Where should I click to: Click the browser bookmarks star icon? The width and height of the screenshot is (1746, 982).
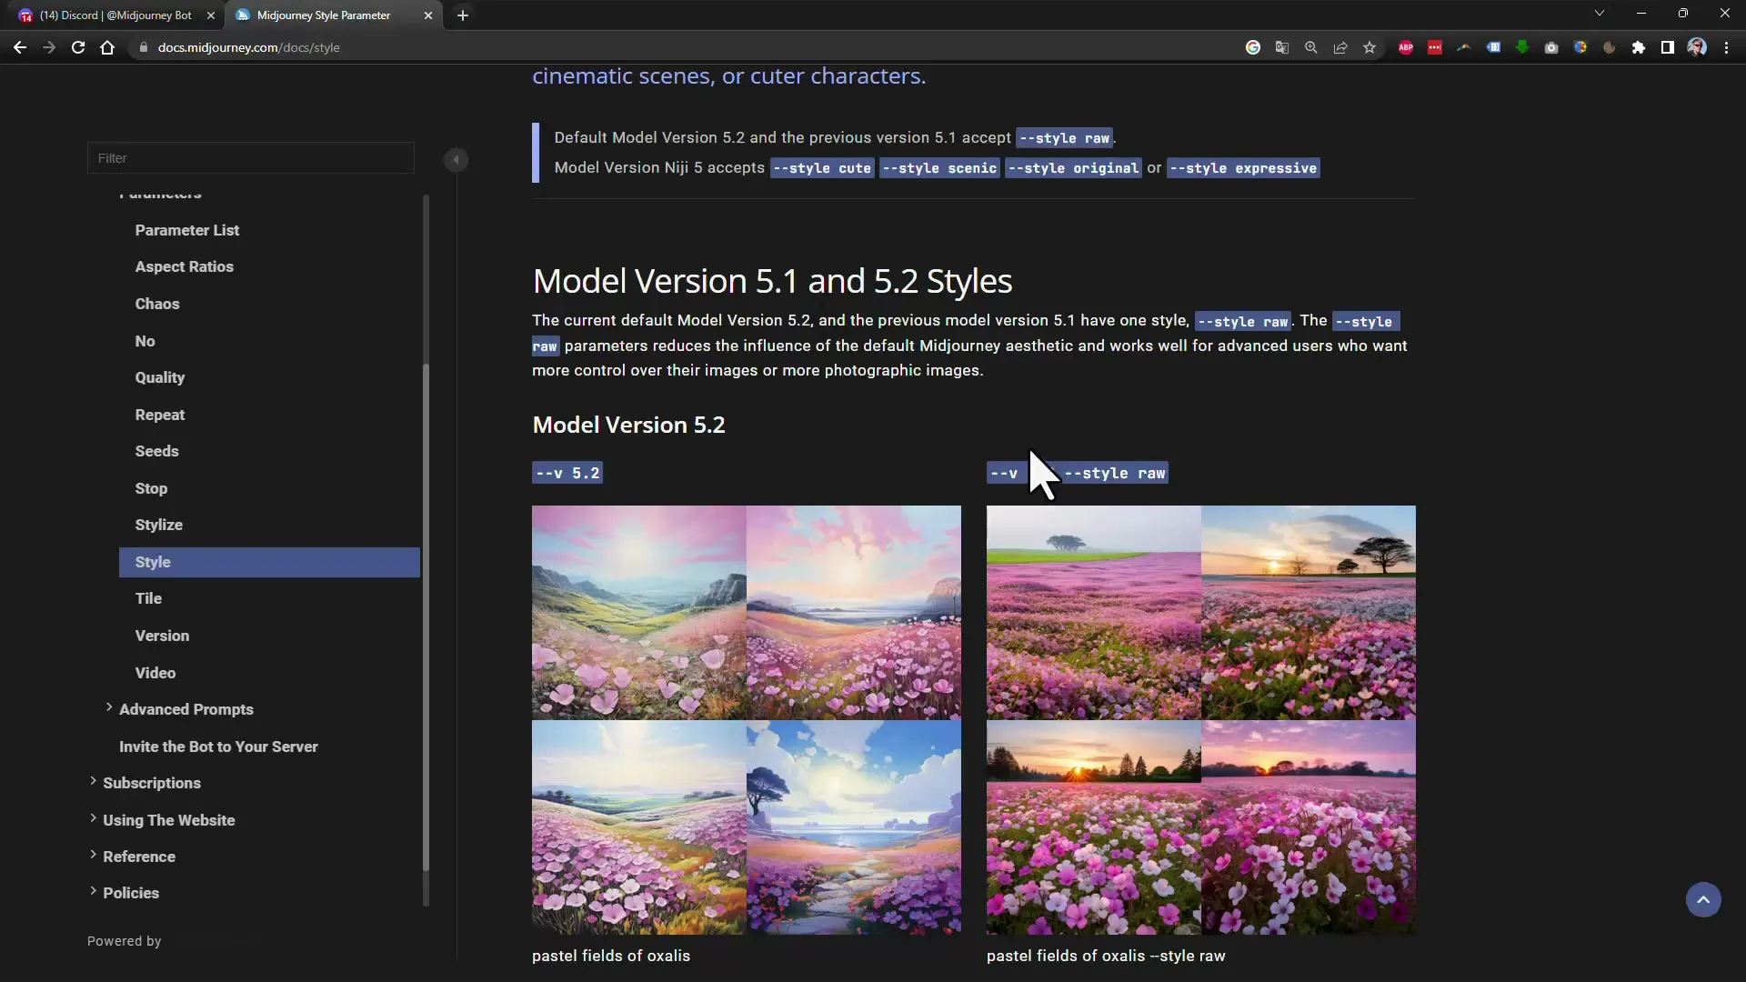(1369, 48)
